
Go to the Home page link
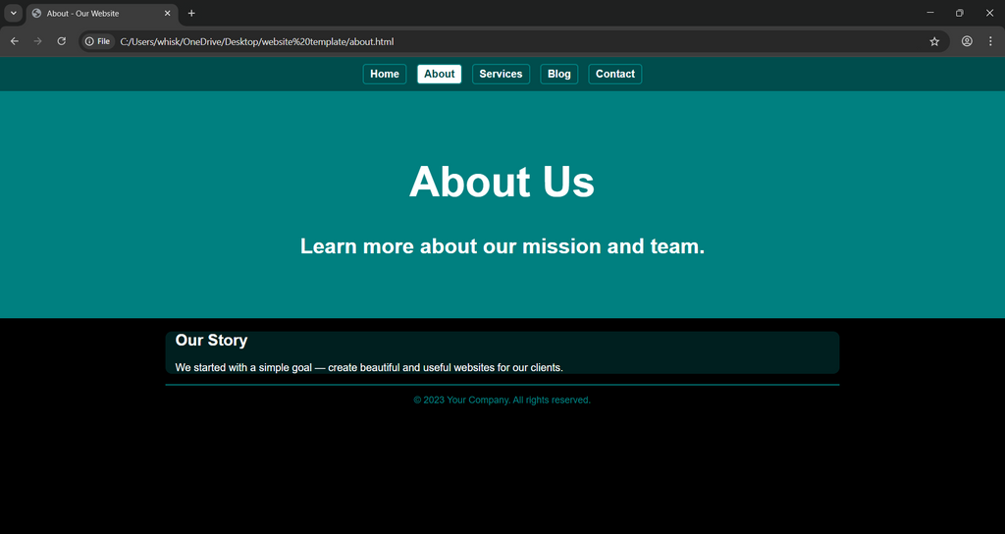[x=385, y=75]
